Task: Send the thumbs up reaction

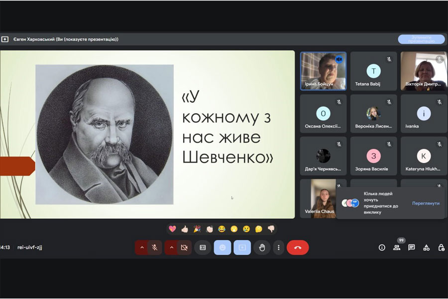Action: [x=185, y=229]
